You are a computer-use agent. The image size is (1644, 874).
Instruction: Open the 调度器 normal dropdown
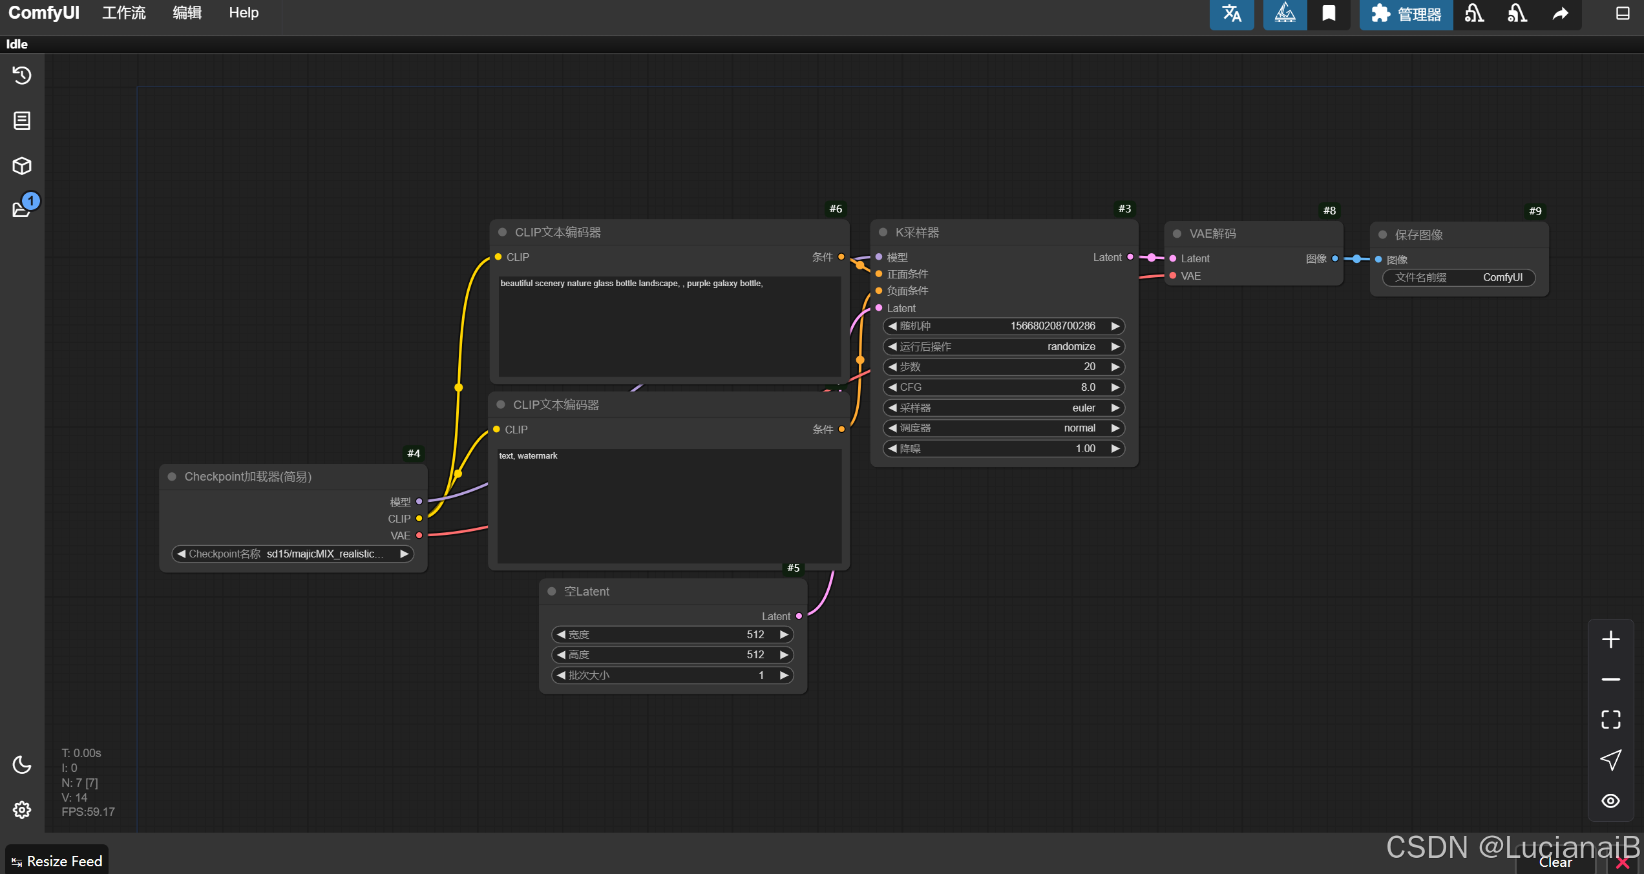point(1004,428)
